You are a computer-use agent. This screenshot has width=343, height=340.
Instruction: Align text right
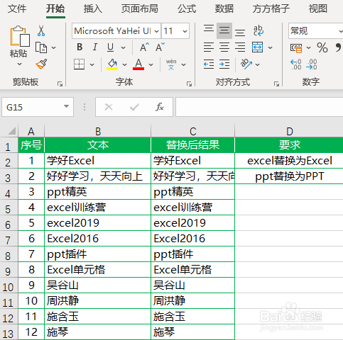pyautogui.click(x=240, y=47)
